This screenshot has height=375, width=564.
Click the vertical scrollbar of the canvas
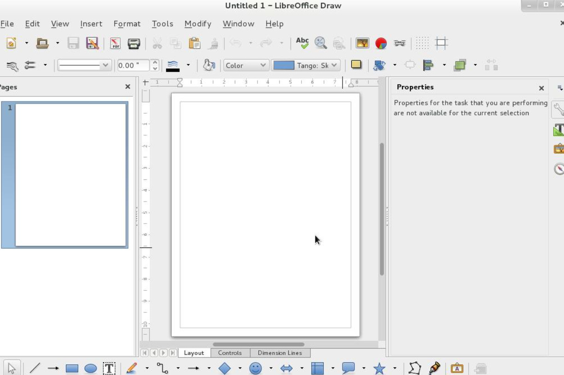tap(382, 209)
